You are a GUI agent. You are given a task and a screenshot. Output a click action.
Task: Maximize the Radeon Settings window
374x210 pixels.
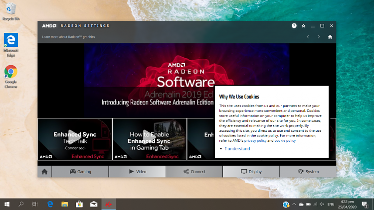[322, 26]
